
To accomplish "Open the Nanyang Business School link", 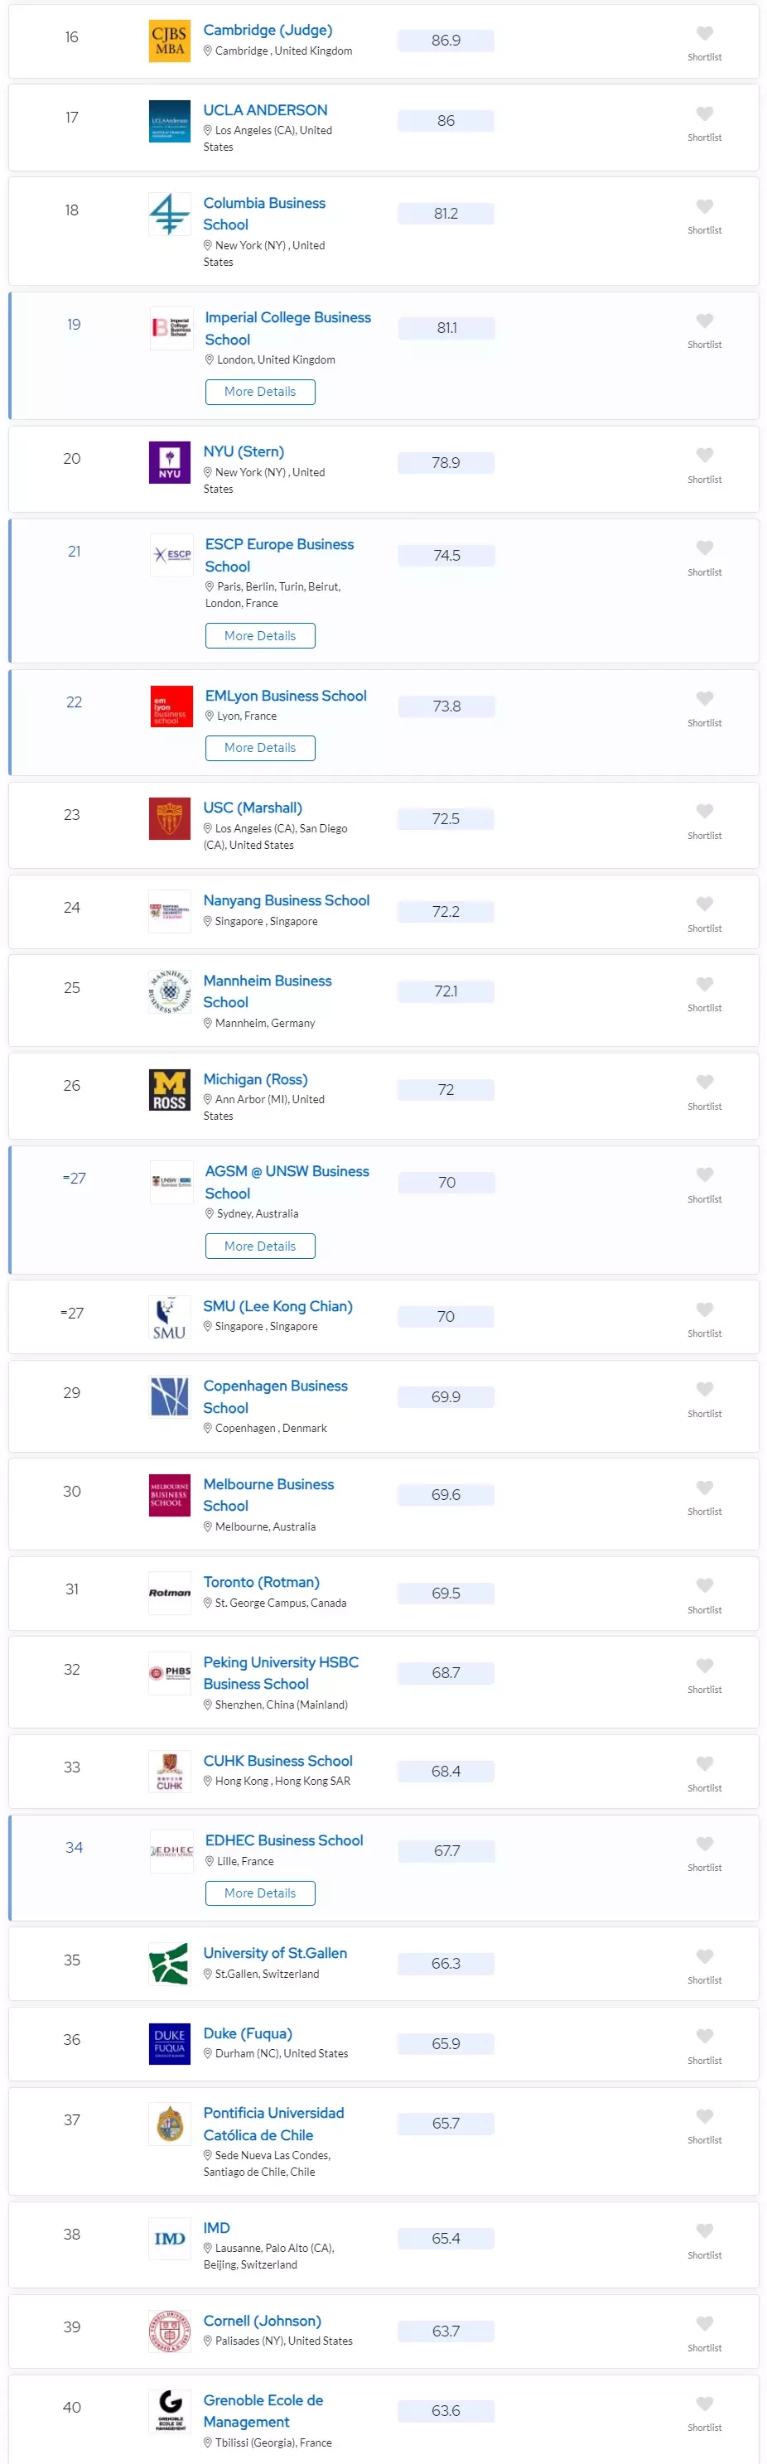I will [x=286, y=901].
